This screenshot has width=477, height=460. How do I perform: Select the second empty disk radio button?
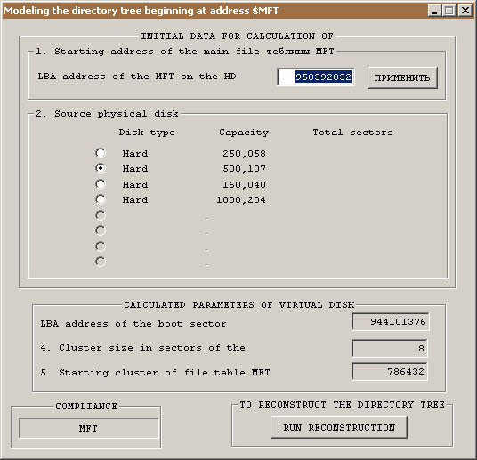[101, 230]
